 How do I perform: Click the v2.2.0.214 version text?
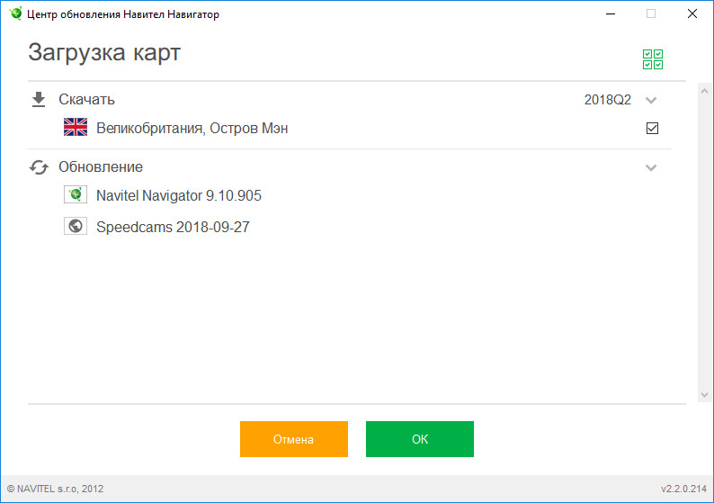(684, 489)
